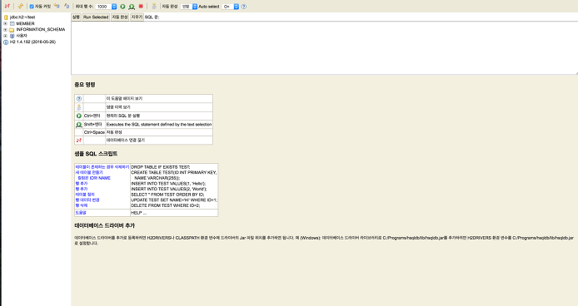Expand the INFORMATION_SCHEMA folder
This screenshot has width=578, height=306.
coord(5,29)
